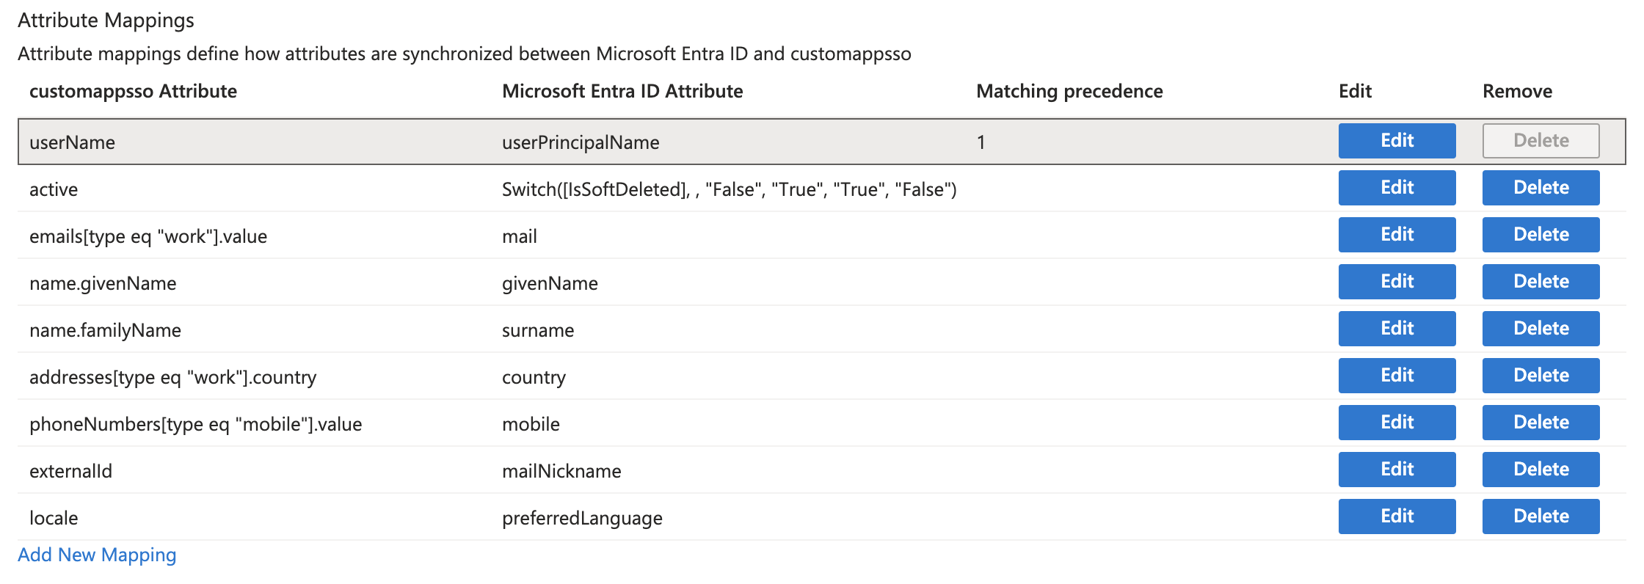Edit the addresses work country mapping
The width and height of the screenshot is (1644, 584).
[x=1397, y=376]
